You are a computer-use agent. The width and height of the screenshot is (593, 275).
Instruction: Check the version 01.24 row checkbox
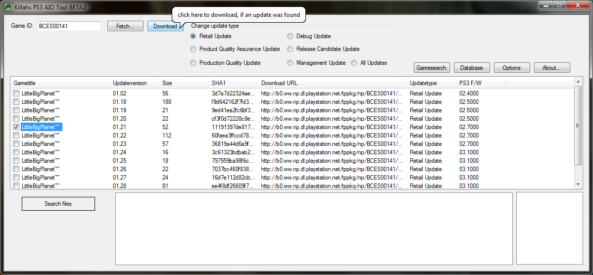point(16,152)
